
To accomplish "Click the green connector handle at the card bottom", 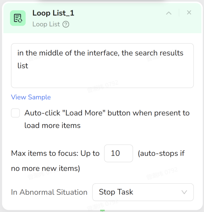I will 102,210.
